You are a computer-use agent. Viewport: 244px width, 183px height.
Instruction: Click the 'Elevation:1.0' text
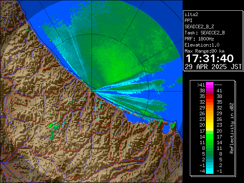click(x=202, y=45)
